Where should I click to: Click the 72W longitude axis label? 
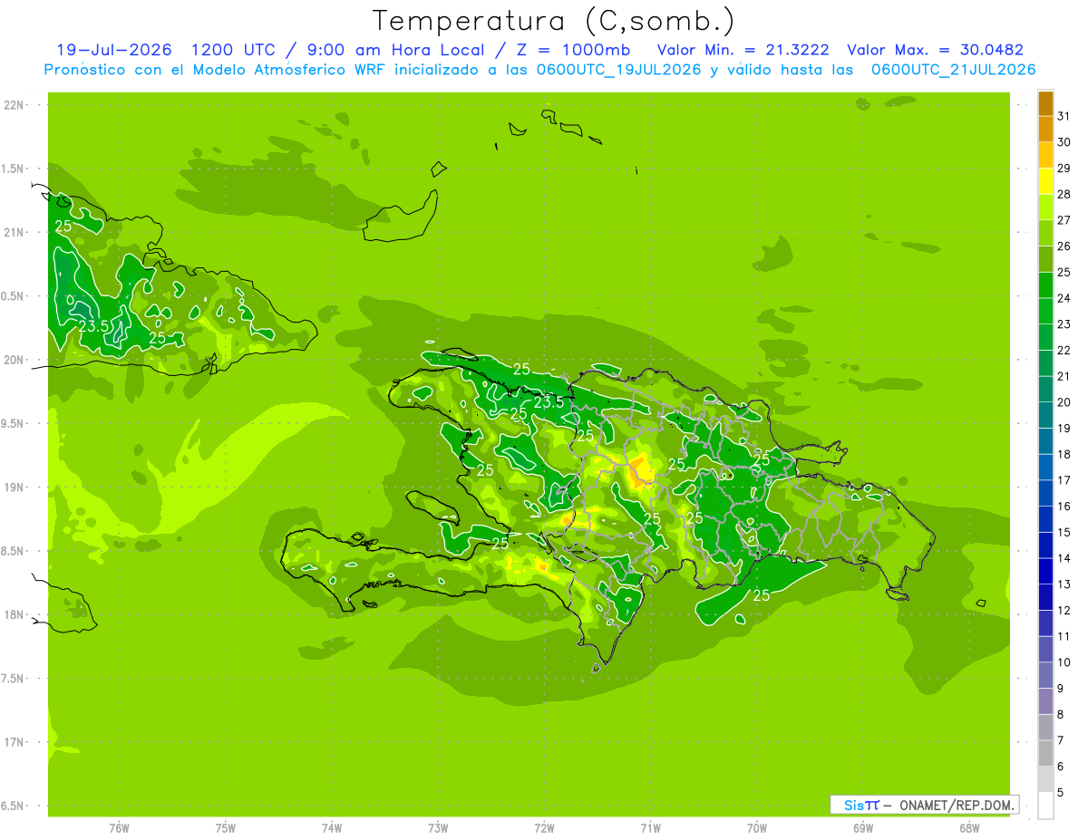coord(544,827)
